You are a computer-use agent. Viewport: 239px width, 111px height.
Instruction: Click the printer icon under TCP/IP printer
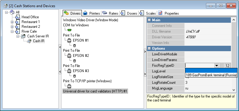pos(69,86)
